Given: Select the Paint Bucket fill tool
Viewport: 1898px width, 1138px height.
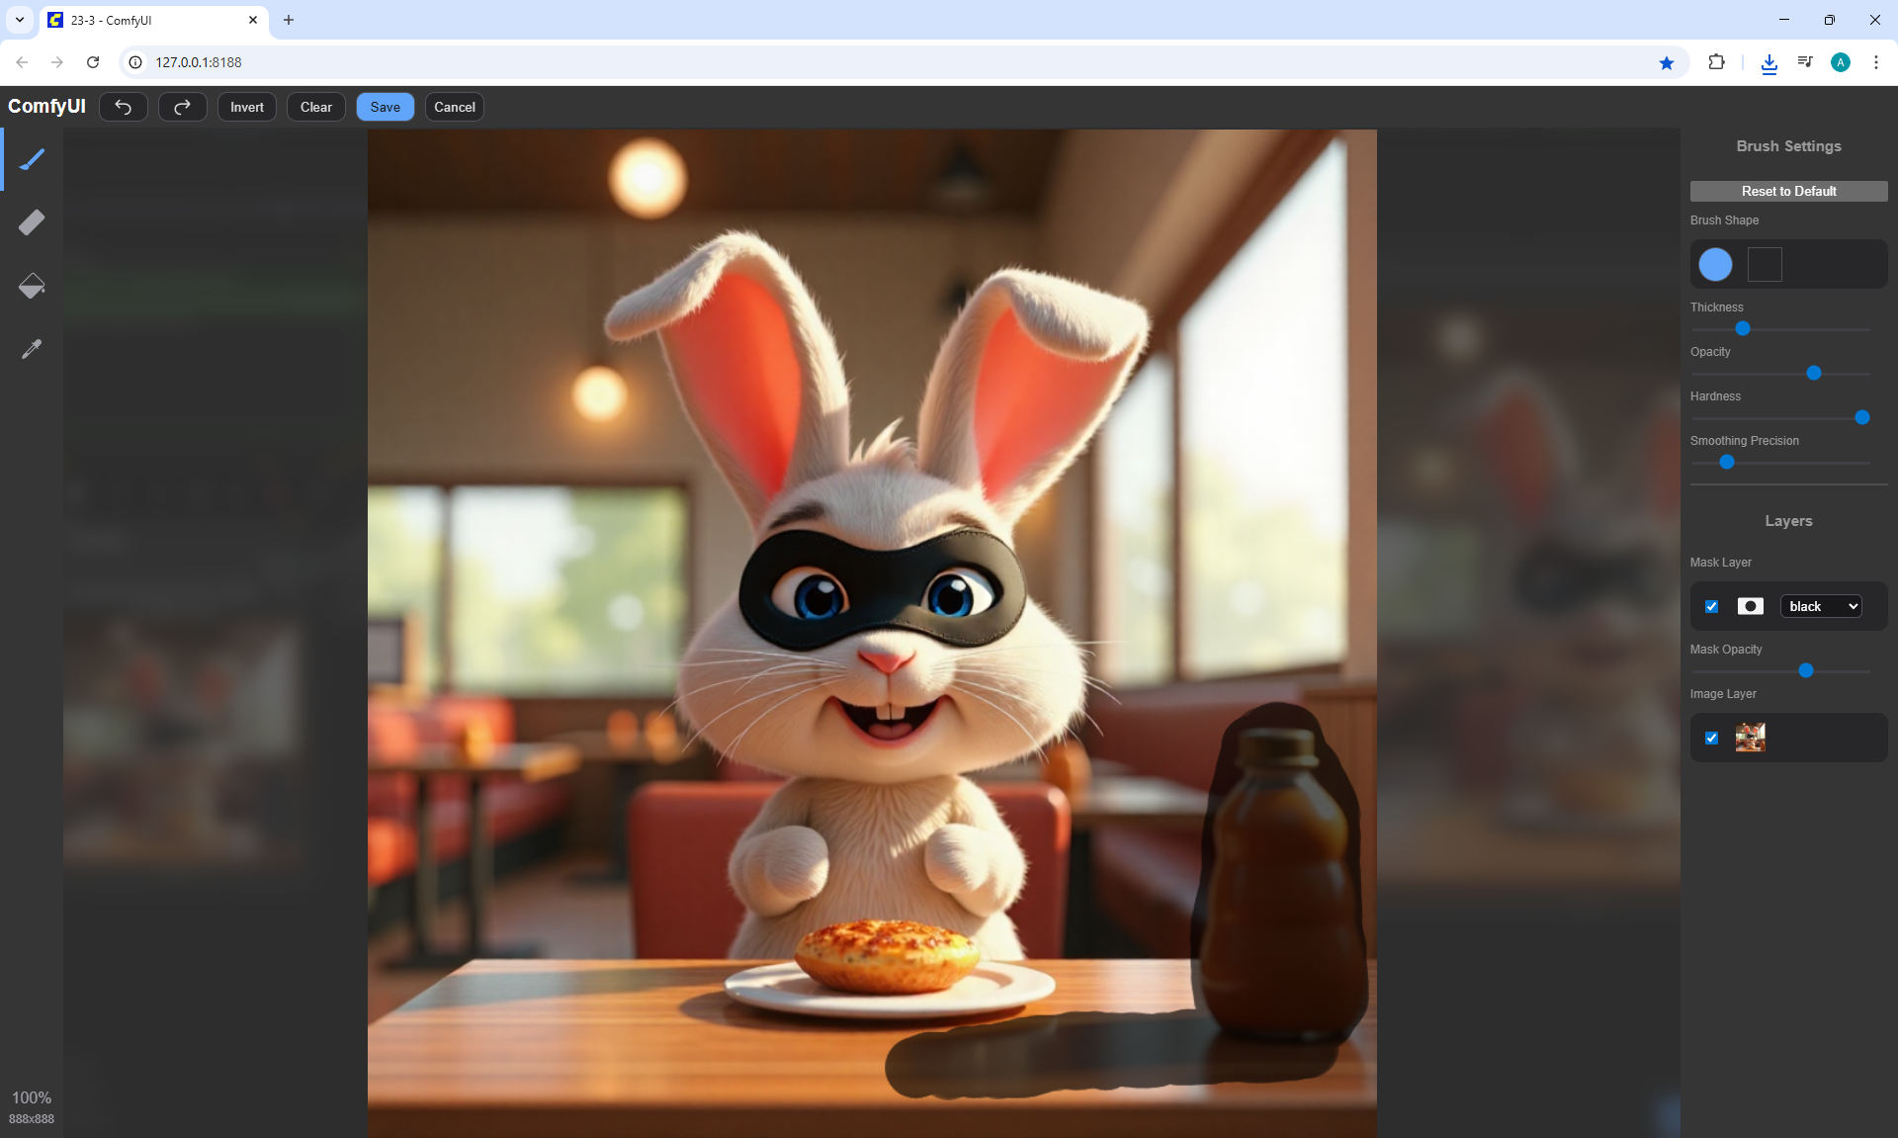Looking at the screenshot, I should [x=32, y=286].
